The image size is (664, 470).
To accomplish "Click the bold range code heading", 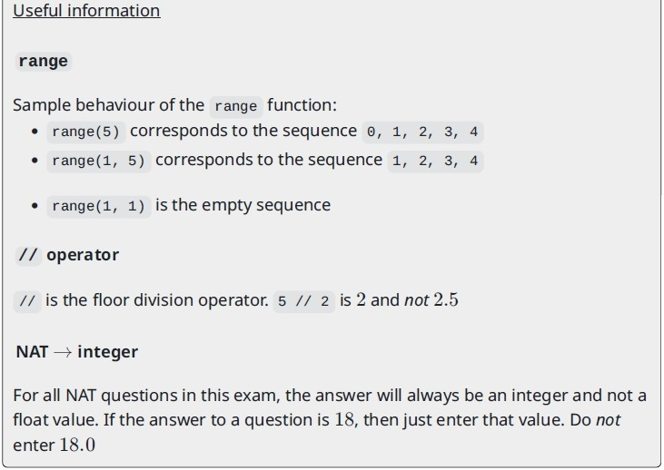I will tap(44, 61).
